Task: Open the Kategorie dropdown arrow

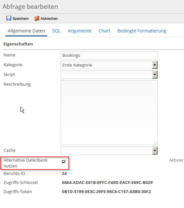Action: pos(155,65)
